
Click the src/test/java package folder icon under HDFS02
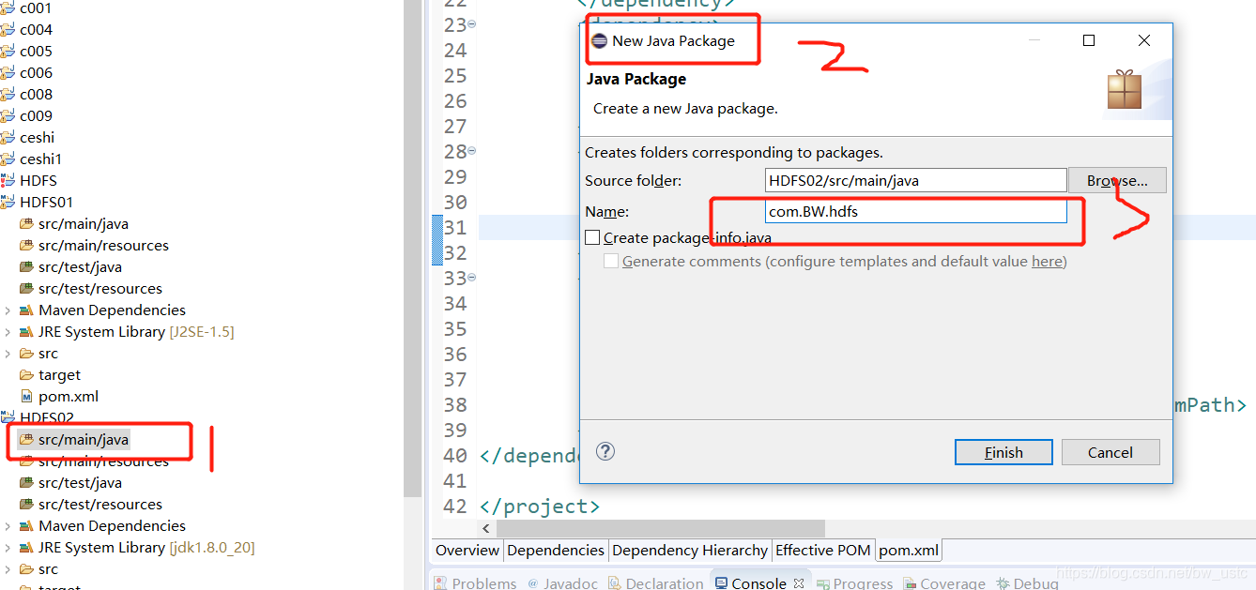tap(26, 482)
